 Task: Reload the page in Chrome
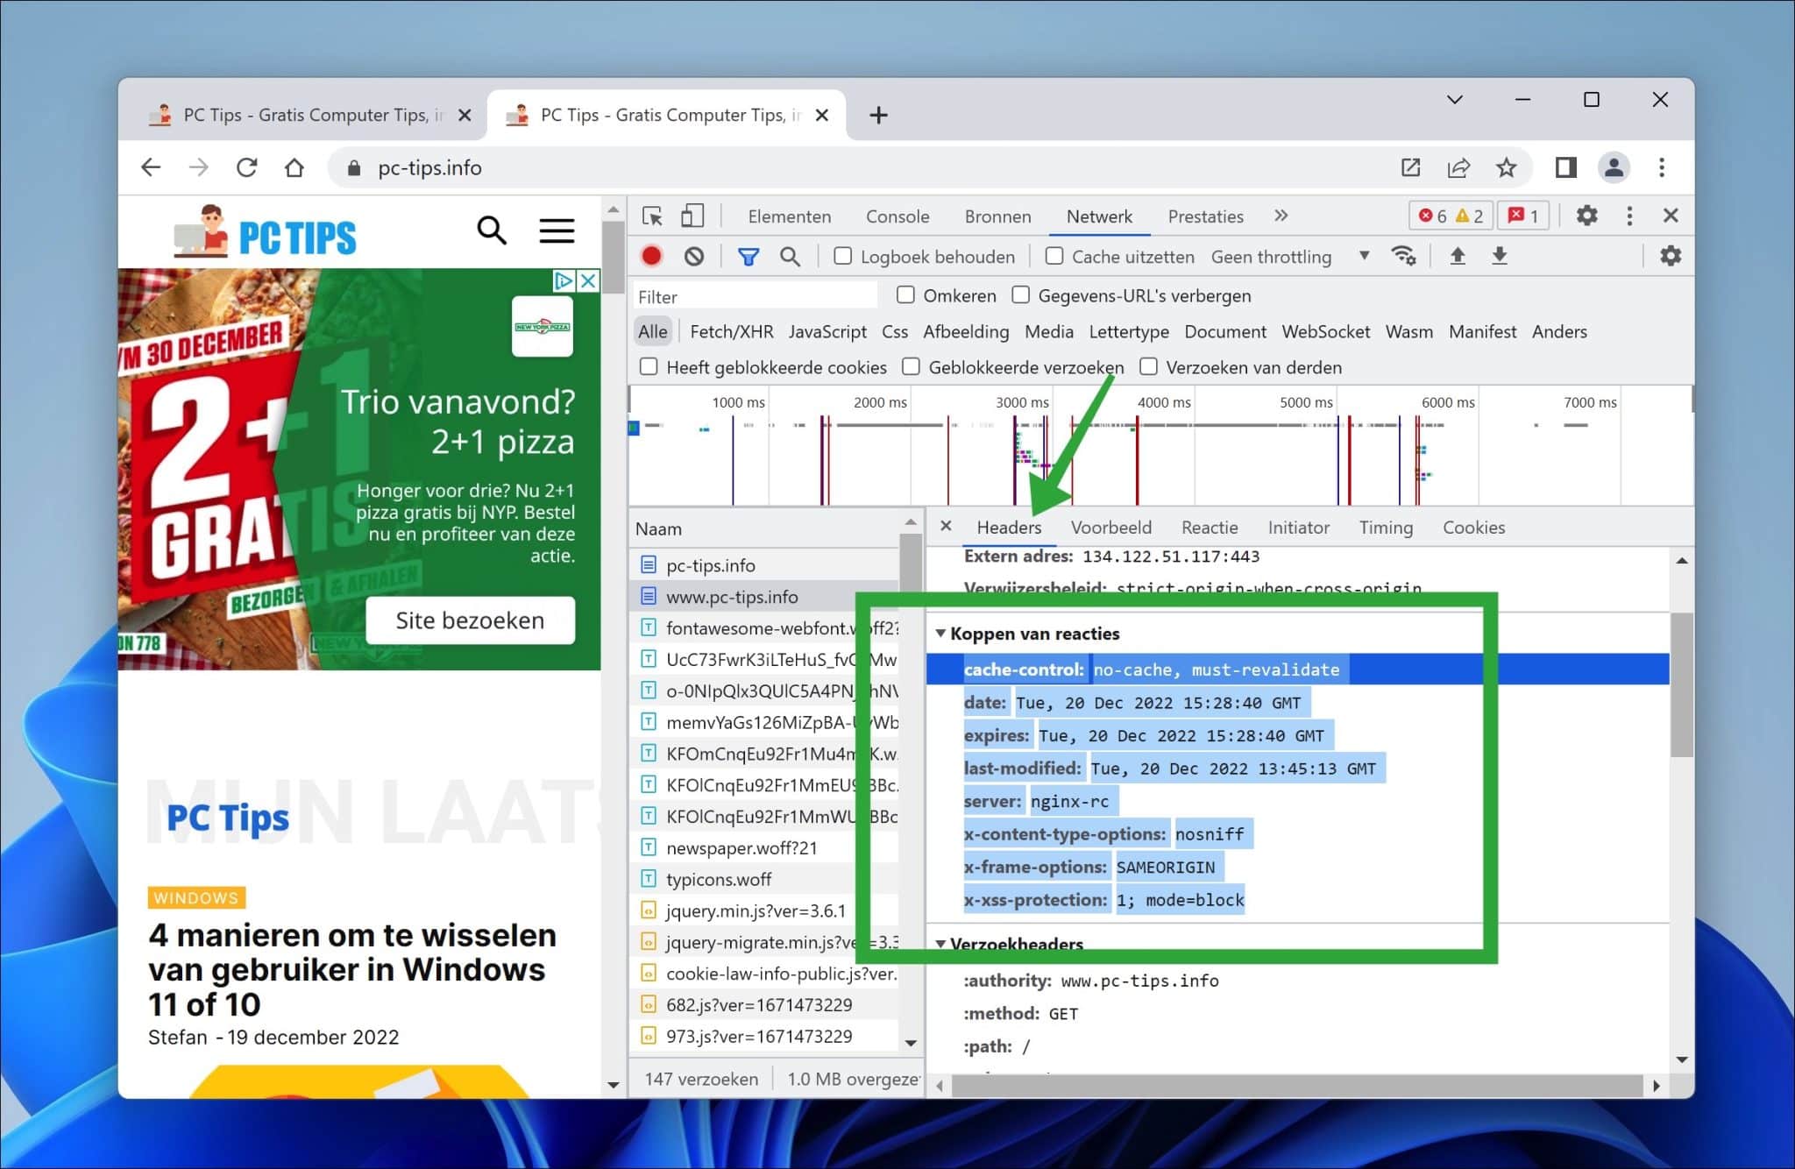point(247,167)
